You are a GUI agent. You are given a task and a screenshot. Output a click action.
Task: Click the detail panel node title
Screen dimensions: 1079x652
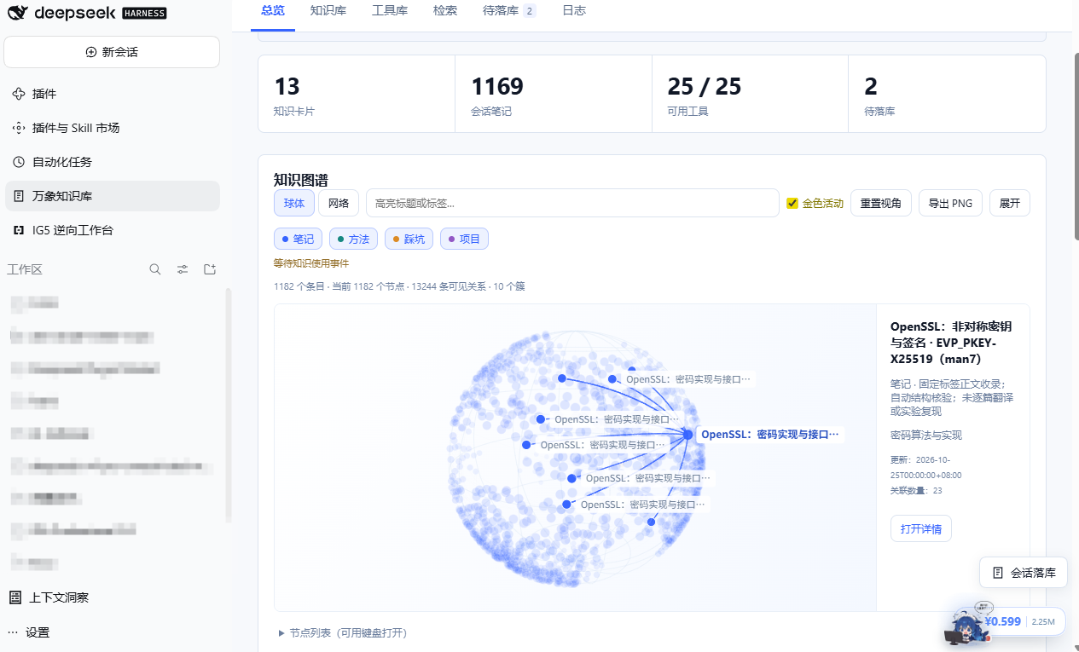[952, 343]
